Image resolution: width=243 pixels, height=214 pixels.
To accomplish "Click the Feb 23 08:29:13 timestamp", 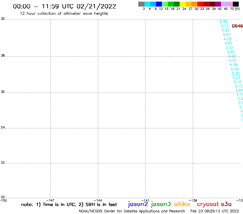I will click(215, 211).
